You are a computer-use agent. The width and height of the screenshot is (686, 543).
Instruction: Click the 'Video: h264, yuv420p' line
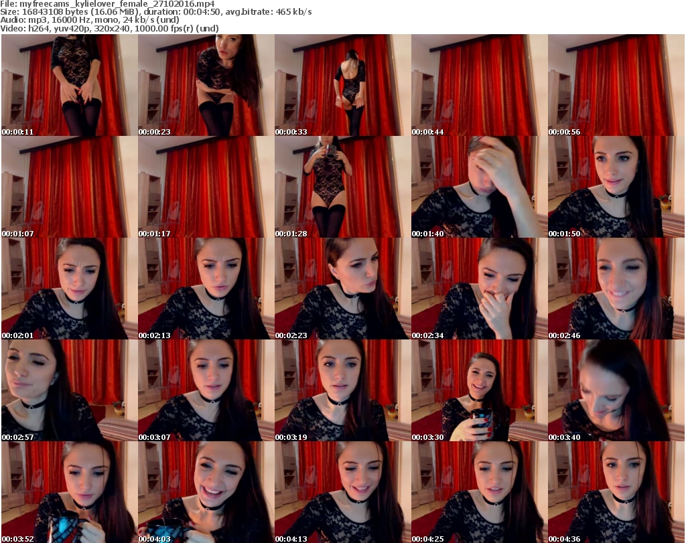(x=109, y=28)
